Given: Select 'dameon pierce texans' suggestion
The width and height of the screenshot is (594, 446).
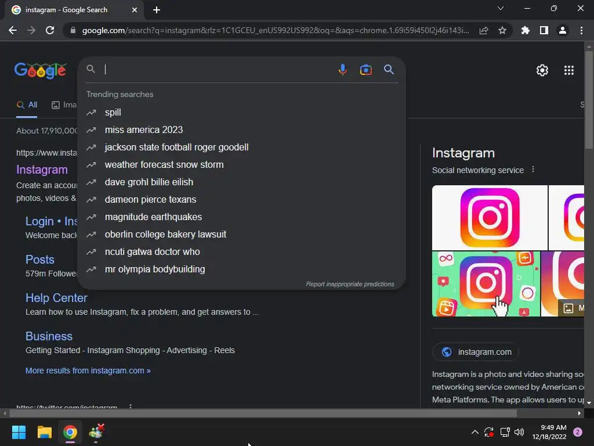Looking at the screenshot, I should [x=242, y=200].
